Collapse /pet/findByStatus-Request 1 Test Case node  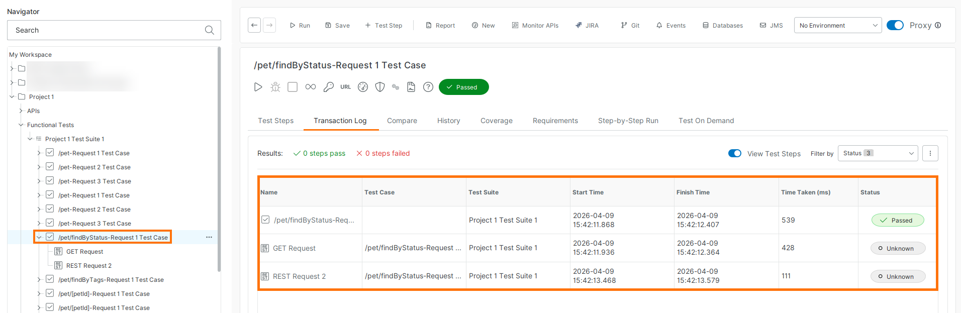(39, 237)
